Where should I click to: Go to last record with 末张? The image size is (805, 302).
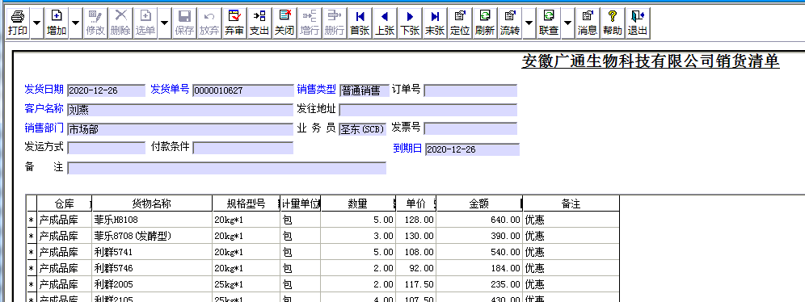coord(435,23)
